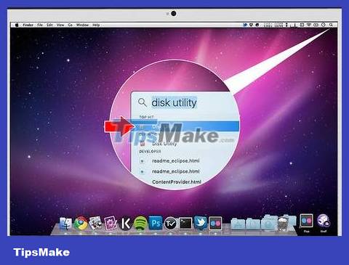This screenshot has height=265, width=349.
Task: Open the File menu
Action: pyautogui.click(x=40, y=25)
